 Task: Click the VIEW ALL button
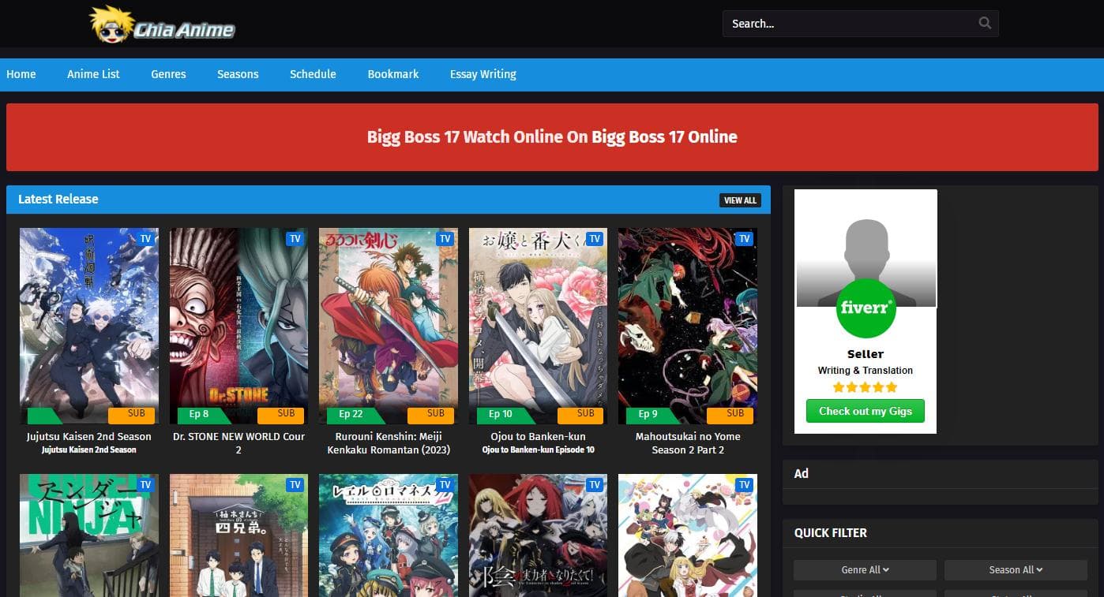[740, 200]
